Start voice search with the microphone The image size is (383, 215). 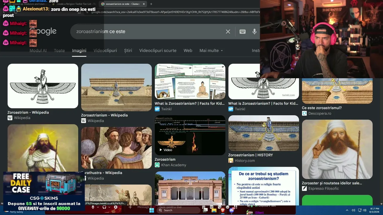tap(255, 31)
